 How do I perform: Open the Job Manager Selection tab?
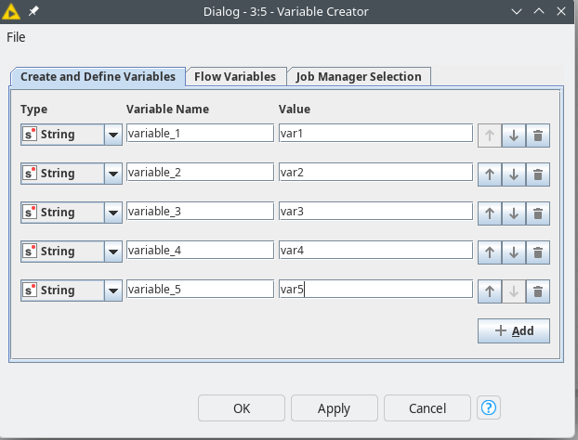click(x=358, y=76)
